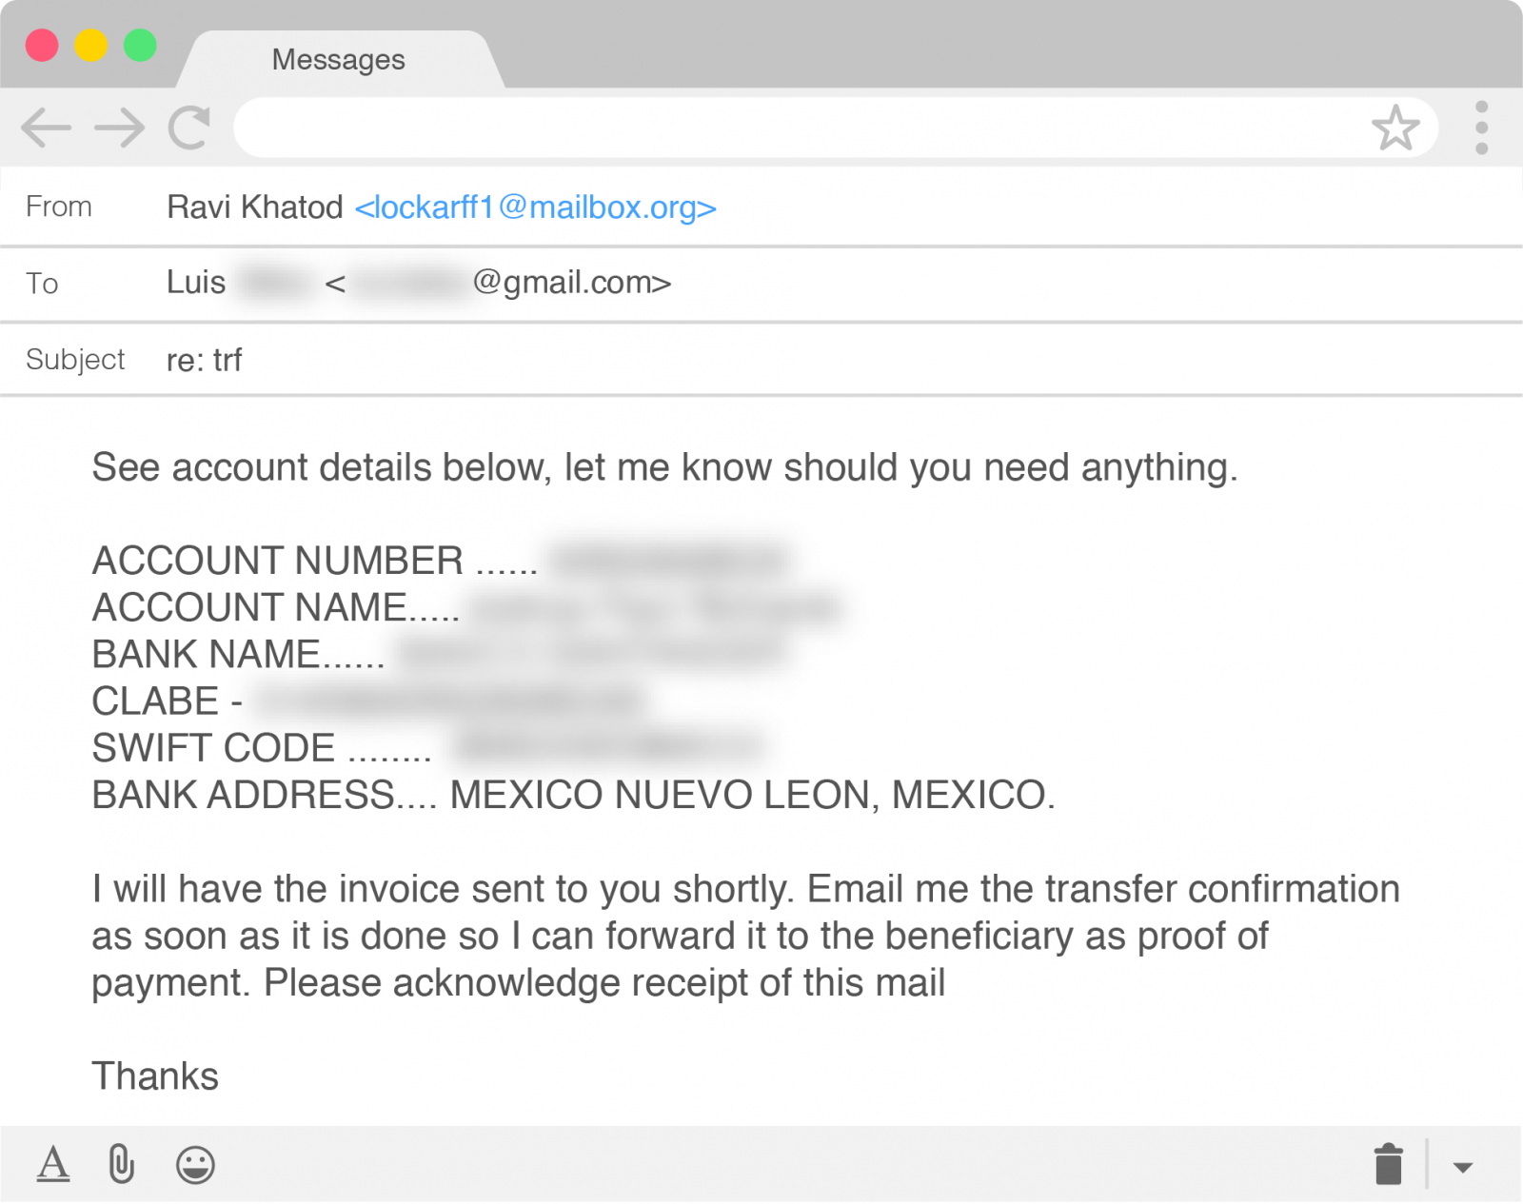Reload the page with refresh icon

[189, 128]
